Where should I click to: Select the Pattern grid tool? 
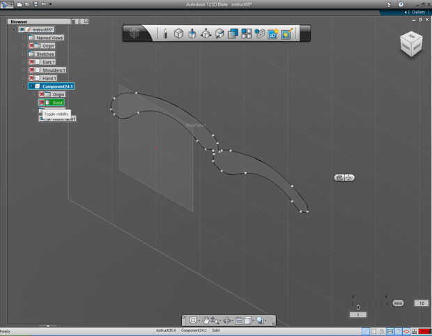246,33
